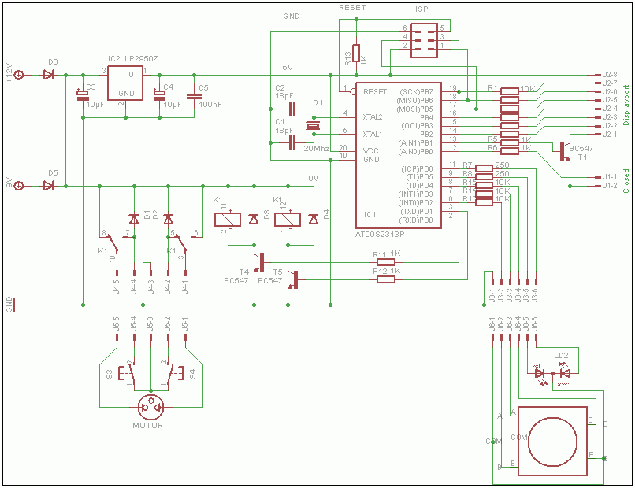
Task: Click the GND bar symbol at the left edge
Action: pos(13,305)
